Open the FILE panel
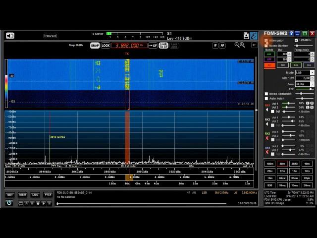Viewport: 317px width, 238px height. click(48, 195)
